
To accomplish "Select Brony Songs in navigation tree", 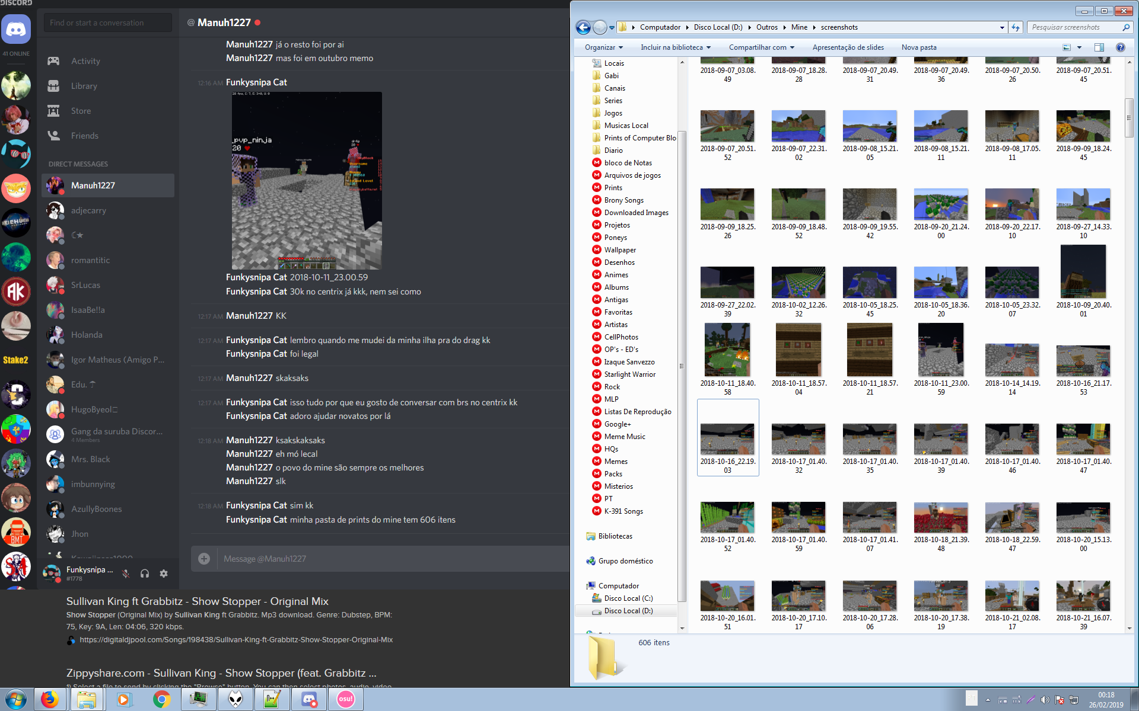I will 623,200.
